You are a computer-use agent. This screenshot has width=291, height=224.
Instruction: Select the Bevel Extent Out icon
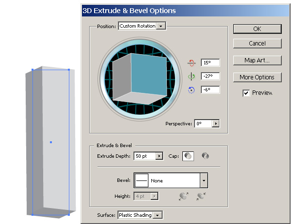[x=183, y=196]
